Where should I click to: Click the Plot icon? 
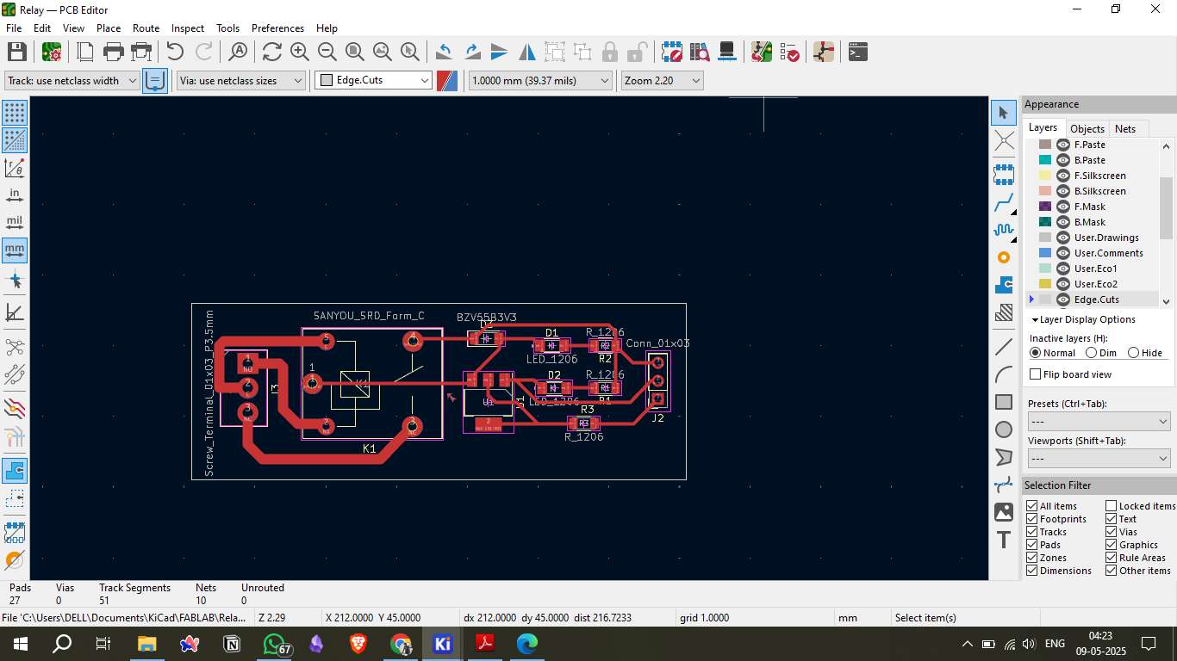pos(141,52)
